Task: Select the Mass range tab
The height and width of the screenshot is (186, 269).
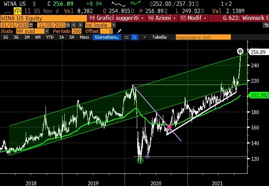Action: coord(84,37)
